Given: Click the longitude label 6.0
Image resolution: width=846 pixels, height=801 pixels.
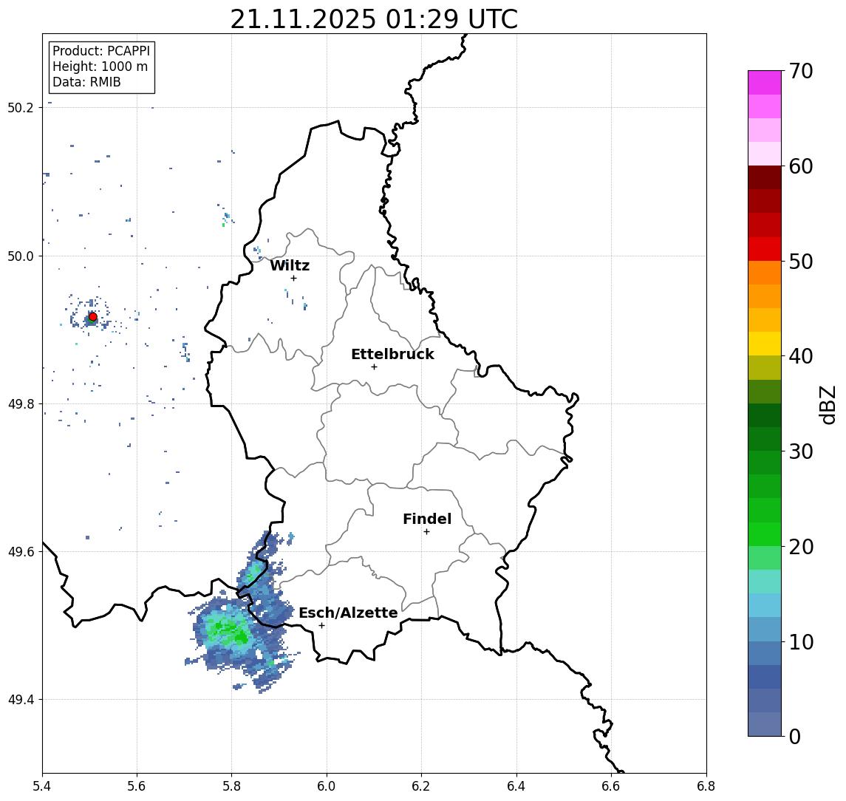Looking at the screenshot, I should click(327, 786).
